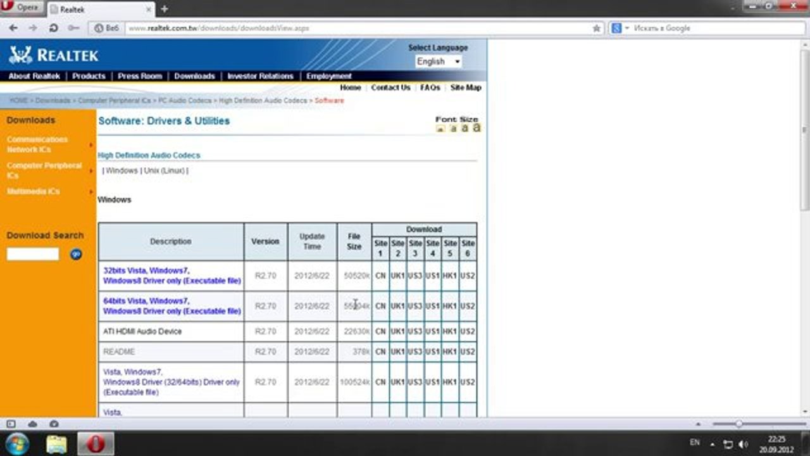The image size is (810, 456).
Task: Open the Downloads menu in navigation bar
Action: [194, 76]
